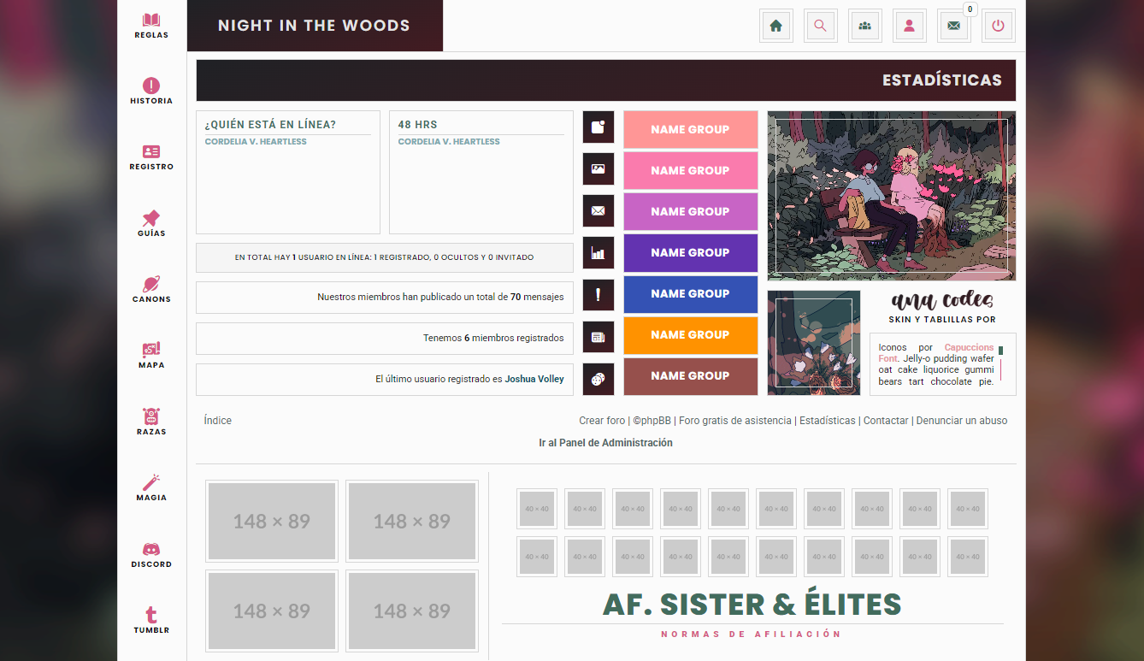
Task: Click the notification square icon in stats
Action: (599, 127)
